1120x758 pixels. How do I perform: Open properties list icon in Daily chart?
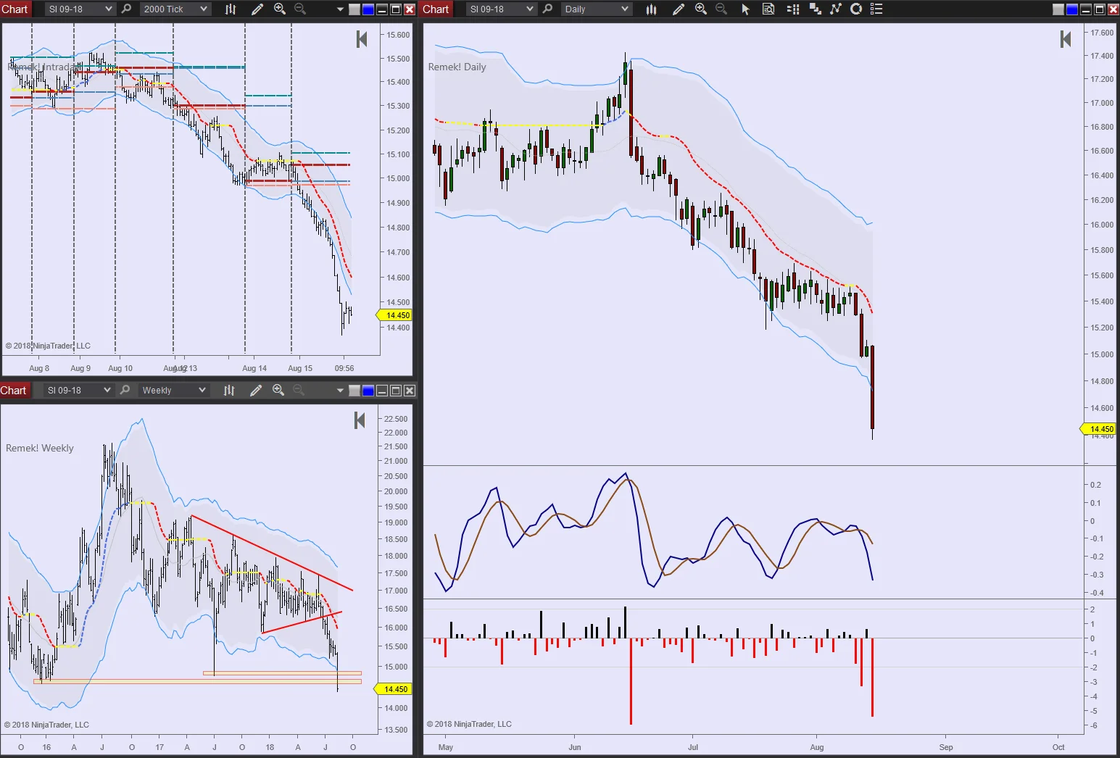(876, 9)
